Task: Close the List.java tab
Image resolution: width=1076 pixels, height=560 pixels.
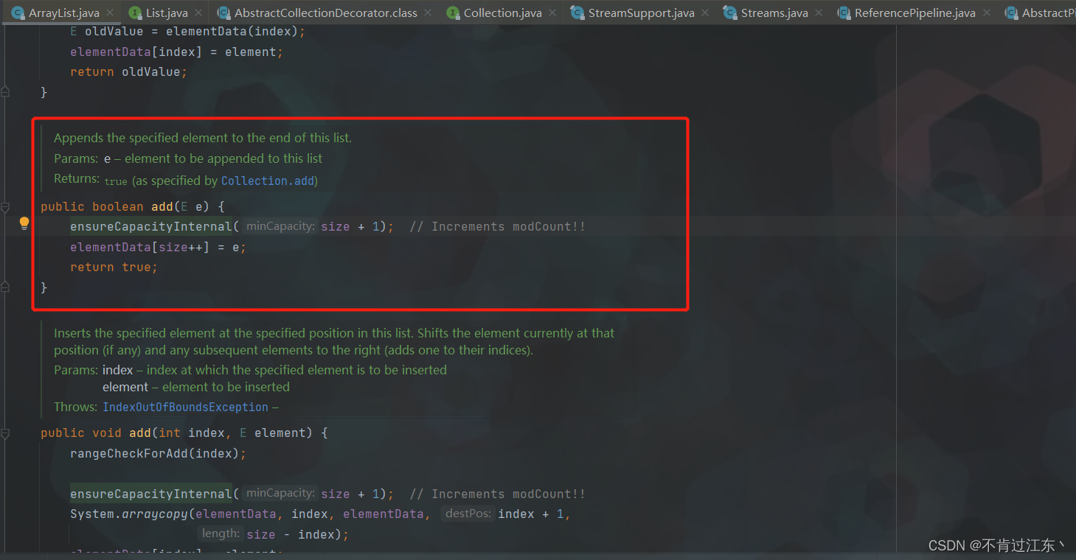Action: click(198, 13)
